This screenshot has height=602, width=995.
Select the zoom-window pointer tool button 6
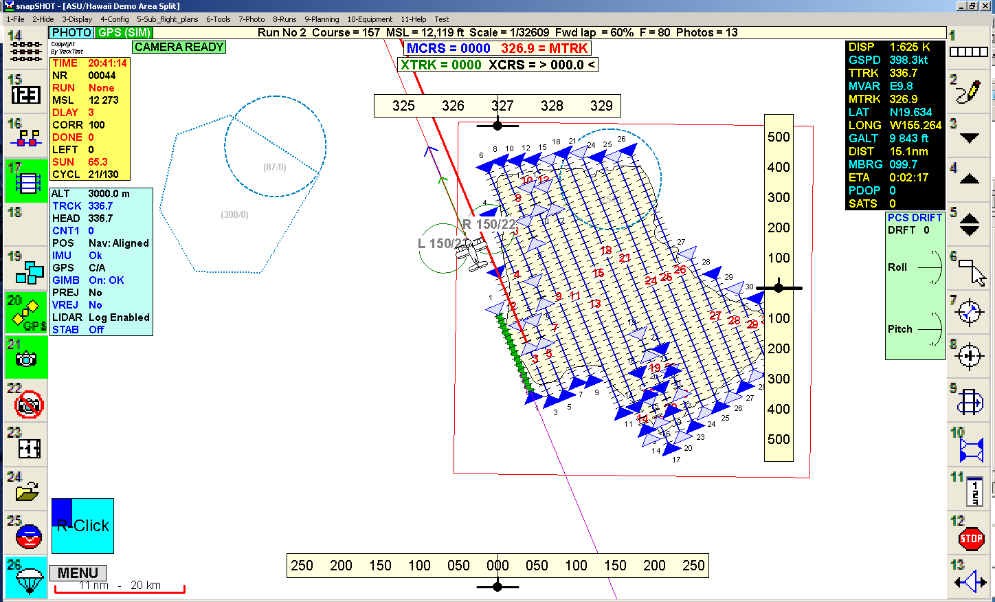[x=968, y=268]
